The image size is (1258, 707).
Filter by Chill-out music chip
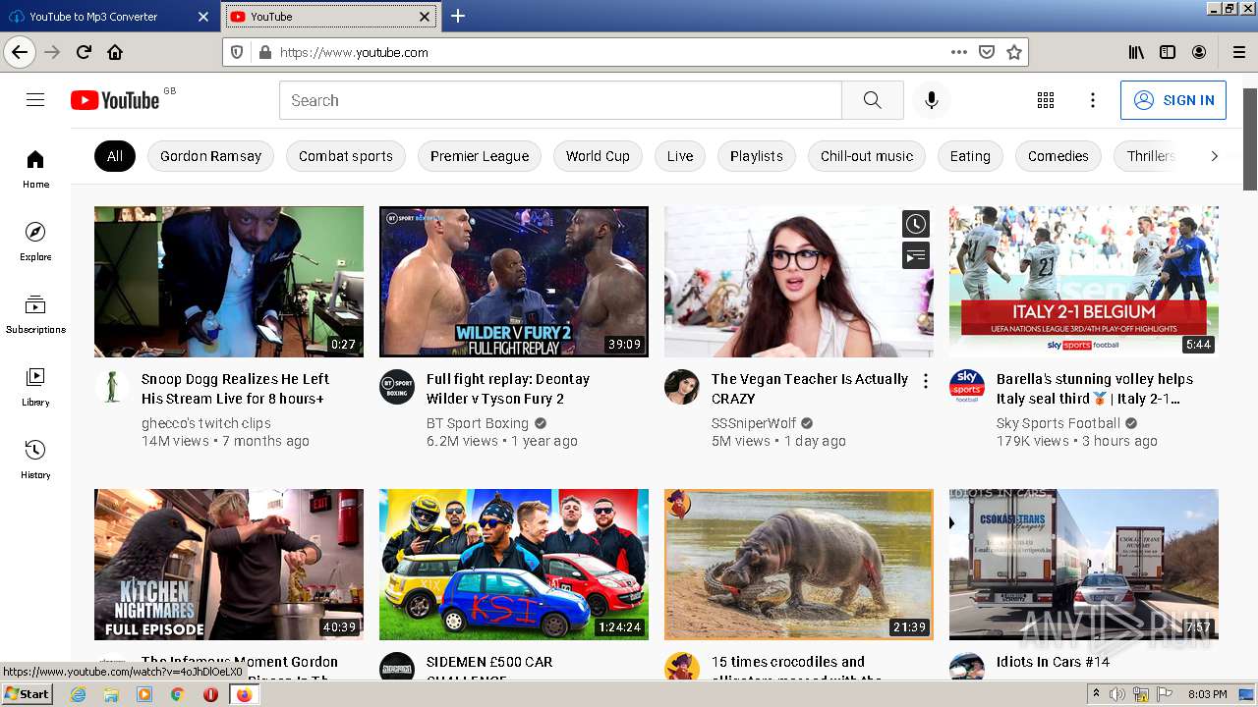867,156
